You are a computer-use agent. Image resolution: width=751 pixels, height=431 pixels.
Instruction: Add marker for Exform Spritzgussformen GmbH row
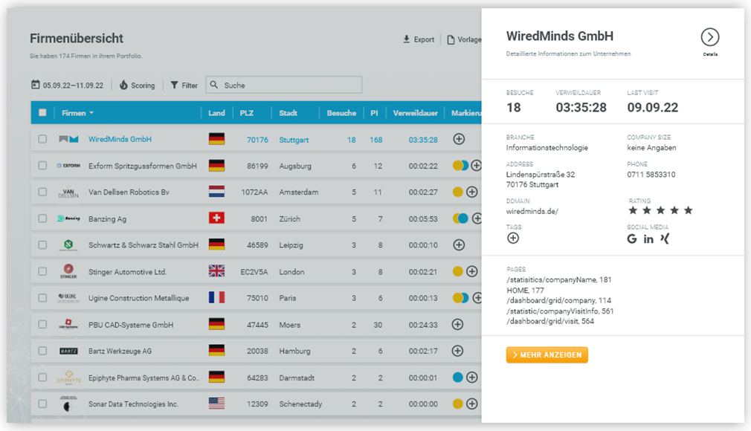point(476,166)
